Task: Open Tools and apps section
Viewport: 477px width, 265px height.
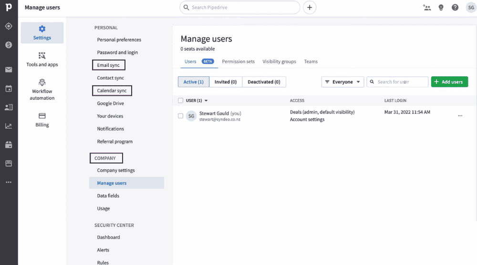Action: tap(42, 60)
